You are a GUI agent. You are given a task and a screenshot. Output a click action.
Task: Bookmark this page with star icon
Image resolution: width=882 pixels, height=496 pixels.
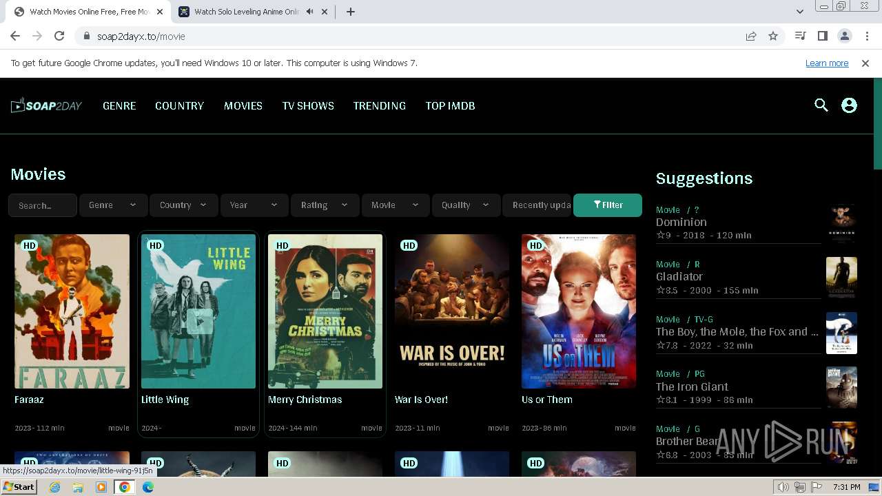tap(773, 36)
